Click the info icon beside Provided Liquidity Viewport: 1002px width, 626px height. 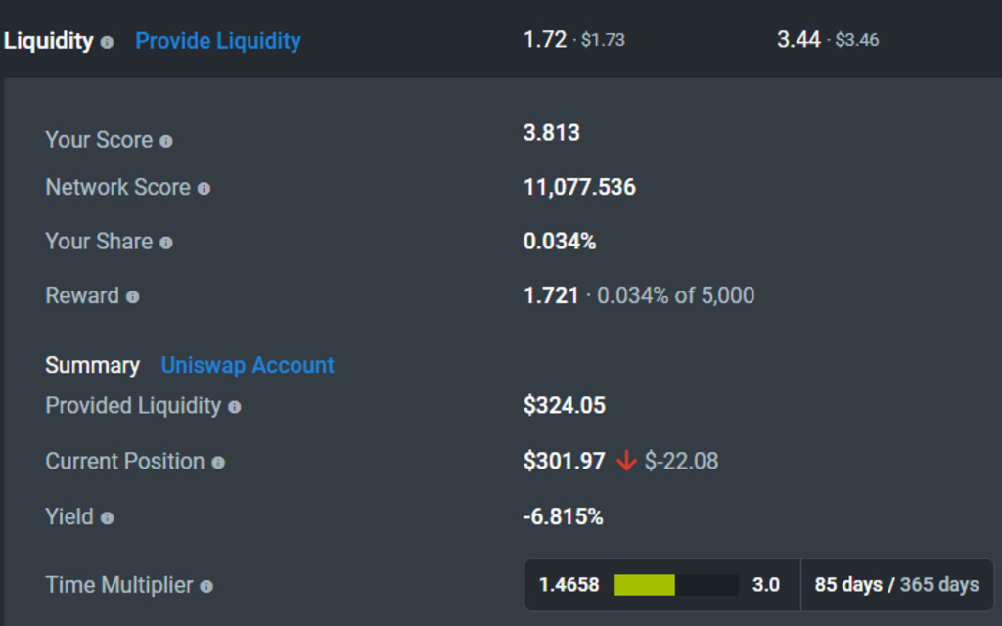(x=235, y=407)
